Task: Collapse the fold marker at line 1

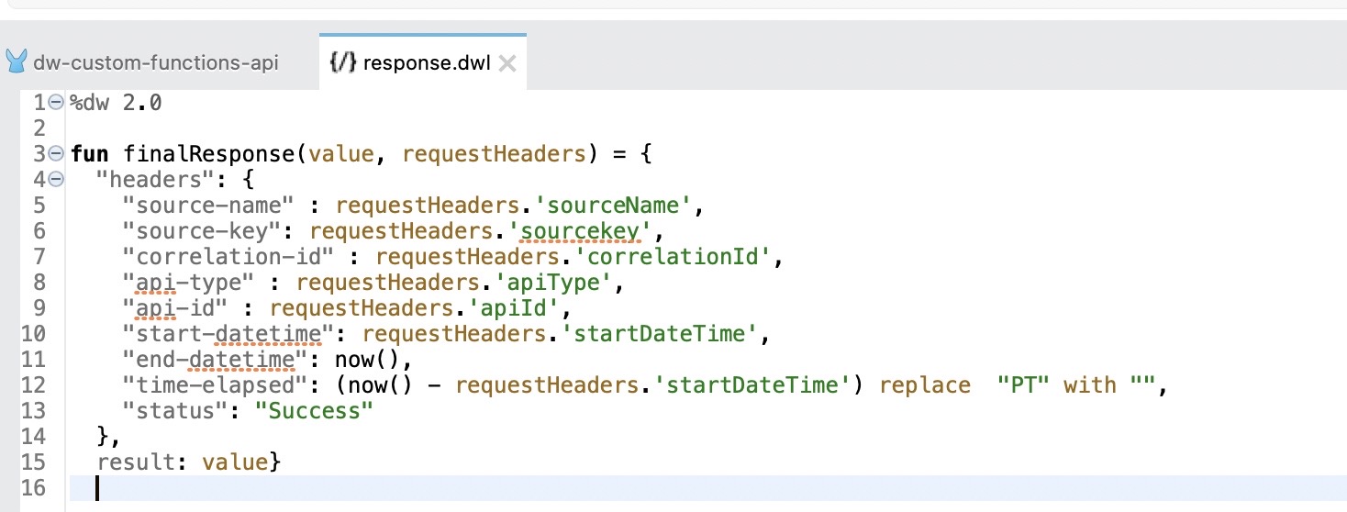Action: point(57,104)
